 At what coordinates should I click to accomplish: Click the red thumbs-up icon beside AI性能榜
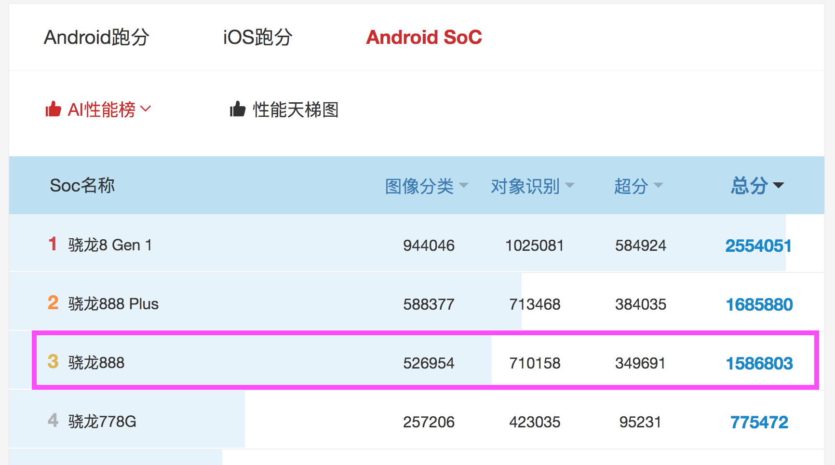(x=54, y=109)
